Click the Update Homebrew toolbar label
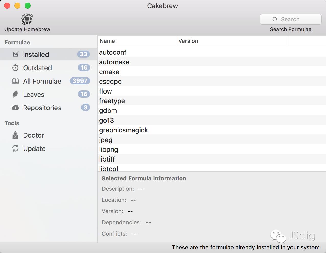Viewport: 326px width, 253px height. [27, 29]
